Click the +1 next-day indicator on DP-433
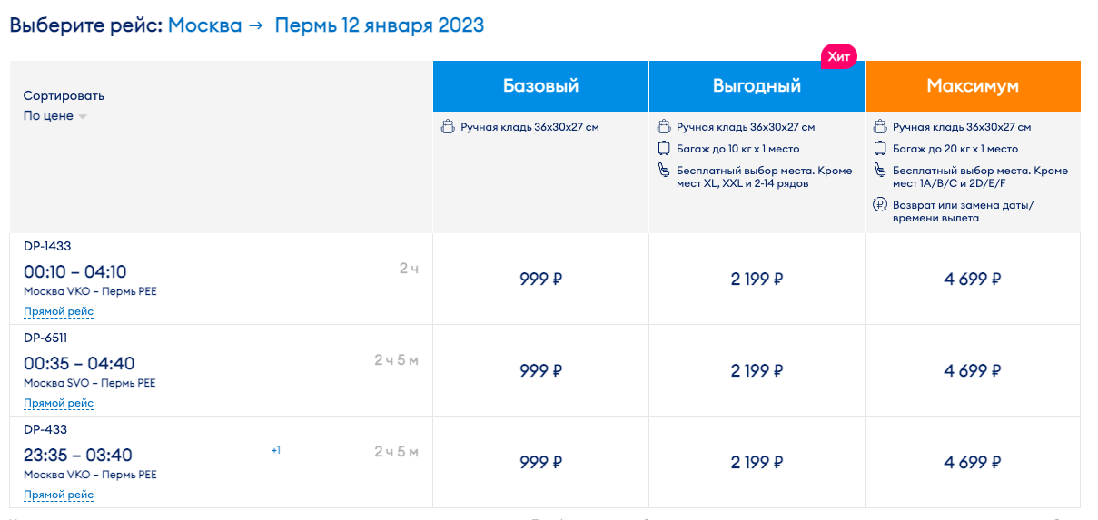The width and height of the screenshot is (1098, 520). pos(275,450)
